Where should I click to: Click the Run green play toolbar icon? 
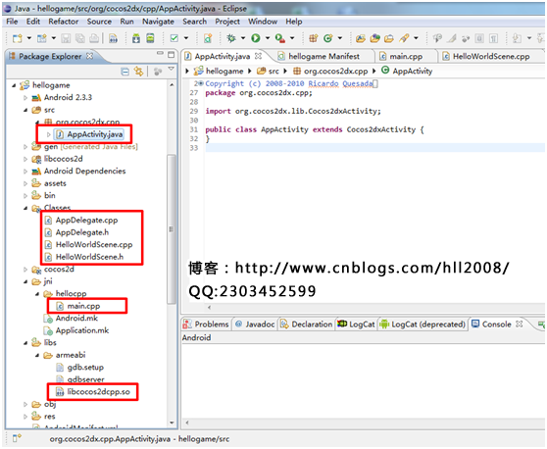point(256,38)
